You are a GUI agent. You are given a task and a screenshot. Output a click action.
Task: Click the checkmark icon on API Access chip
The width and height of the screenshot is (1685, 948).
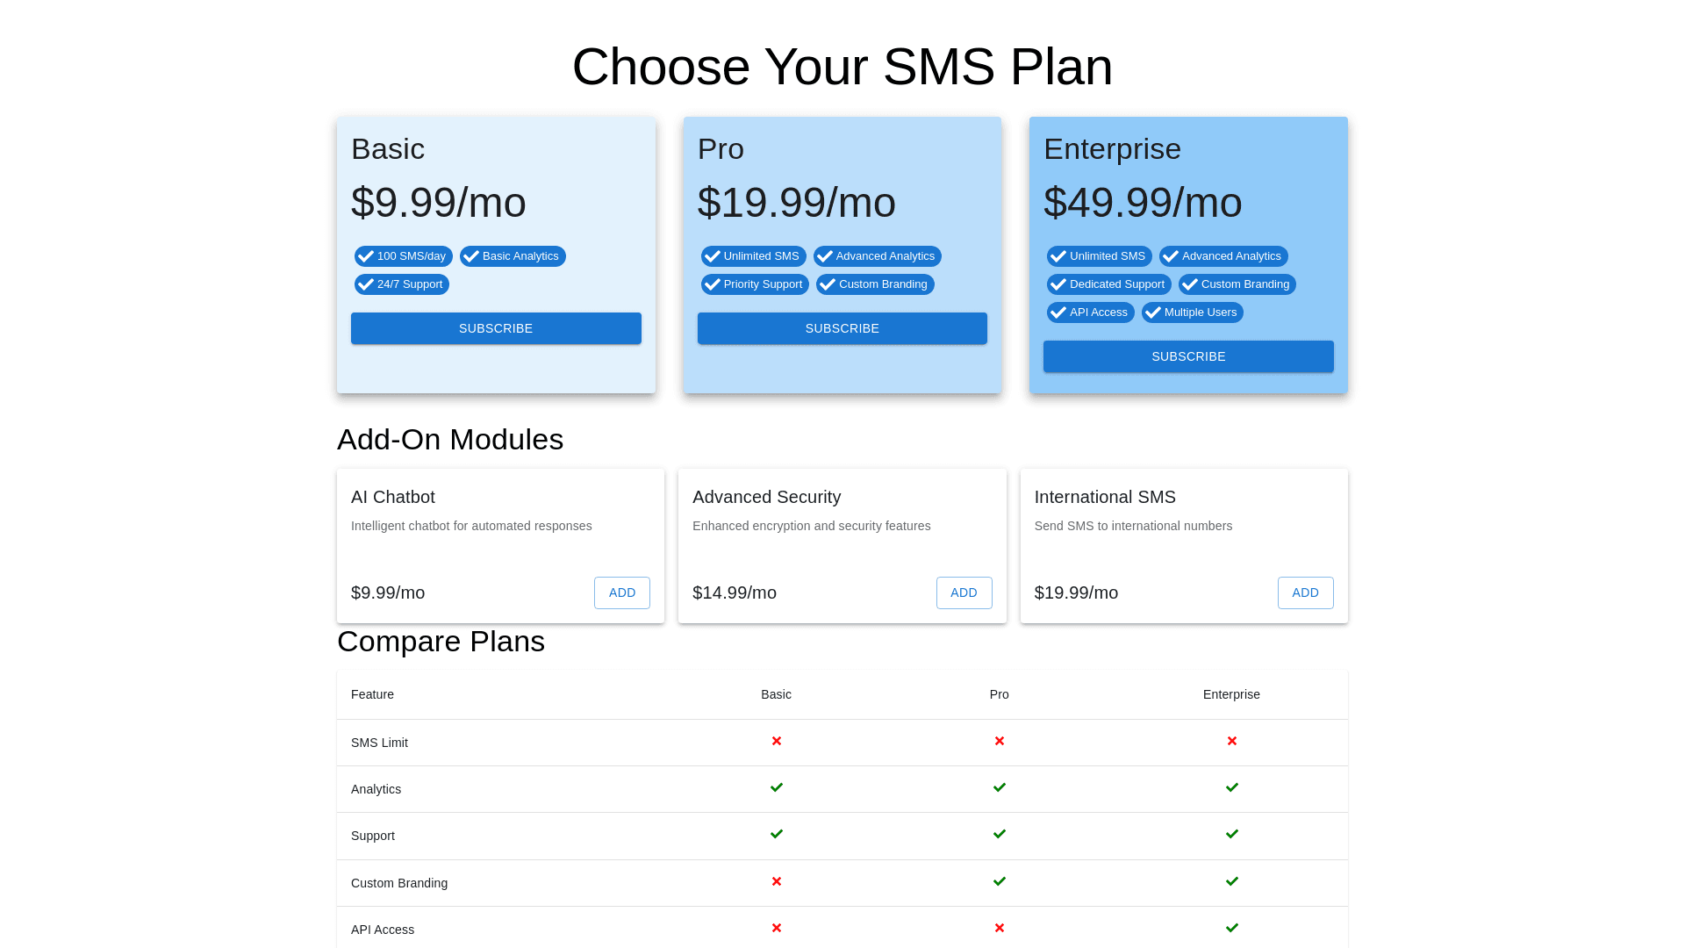point(1058,312)
